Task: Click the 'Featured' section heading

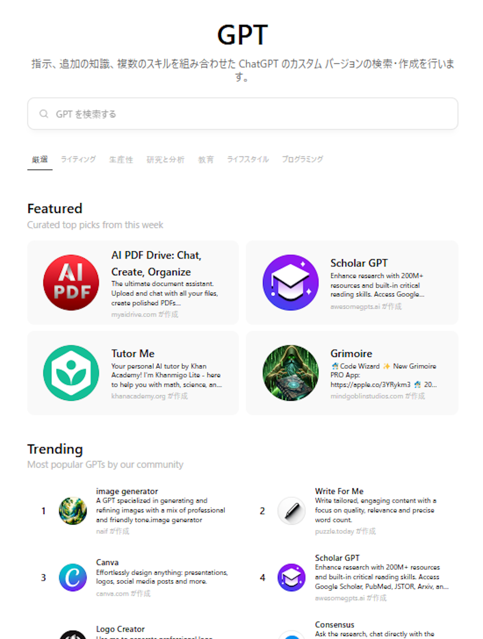Action: [x=55, y=208]
